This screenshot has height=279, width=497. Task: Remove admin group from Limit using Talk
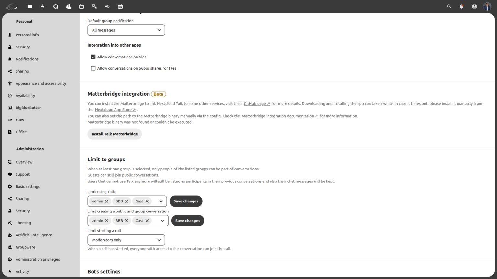coord(106,201)
